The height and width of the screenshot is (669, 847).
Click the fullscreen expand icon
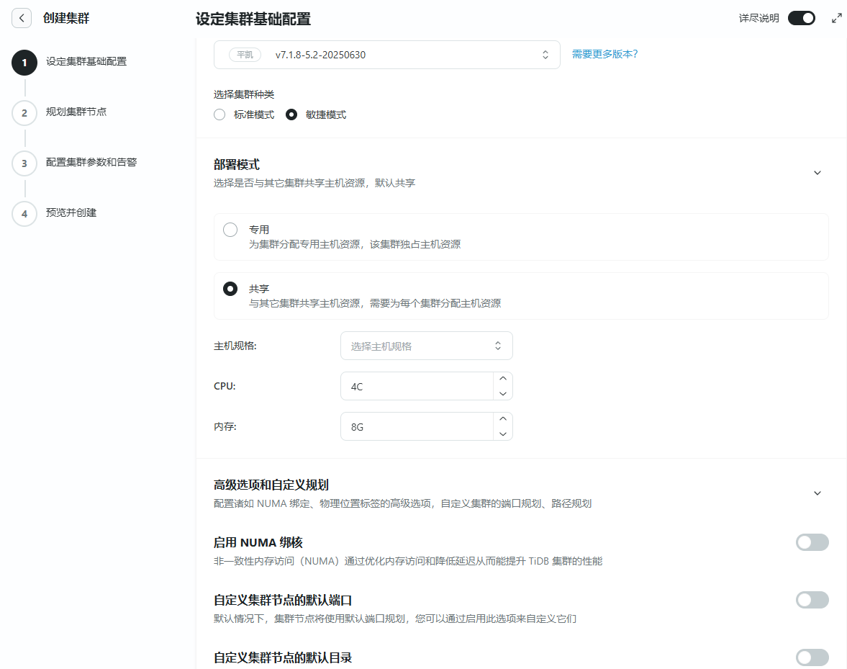(x=836, y=18)
